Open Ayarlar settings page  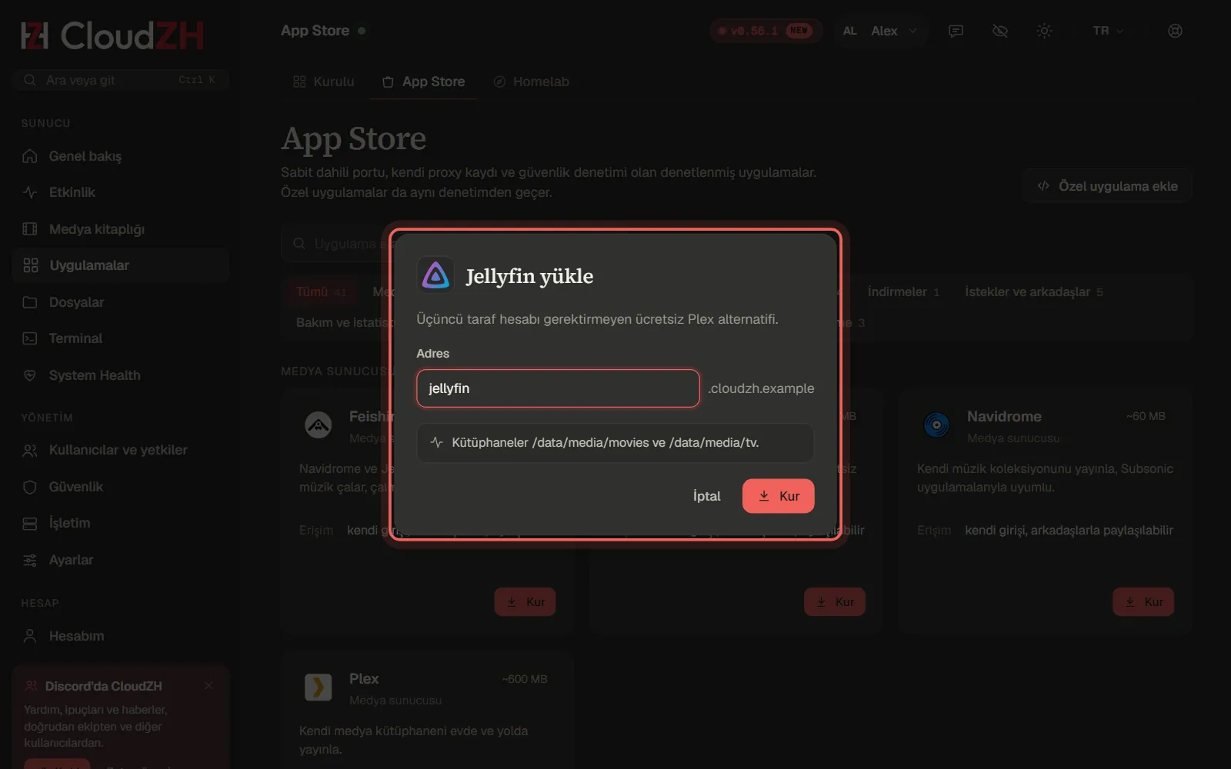[x=120, y=560]
